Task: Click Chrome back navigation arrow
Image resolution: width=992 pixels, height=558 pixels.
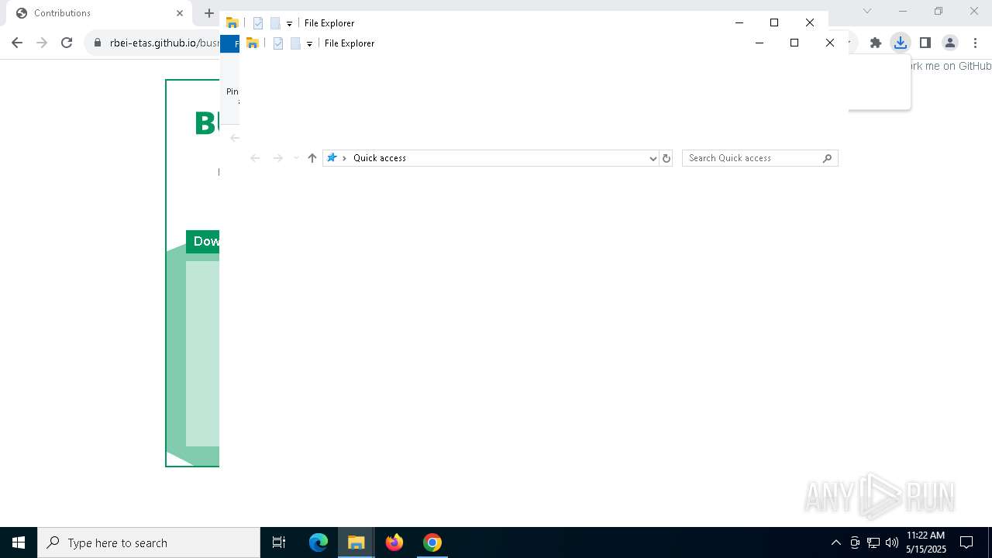Action: click(x=17, y=43)
